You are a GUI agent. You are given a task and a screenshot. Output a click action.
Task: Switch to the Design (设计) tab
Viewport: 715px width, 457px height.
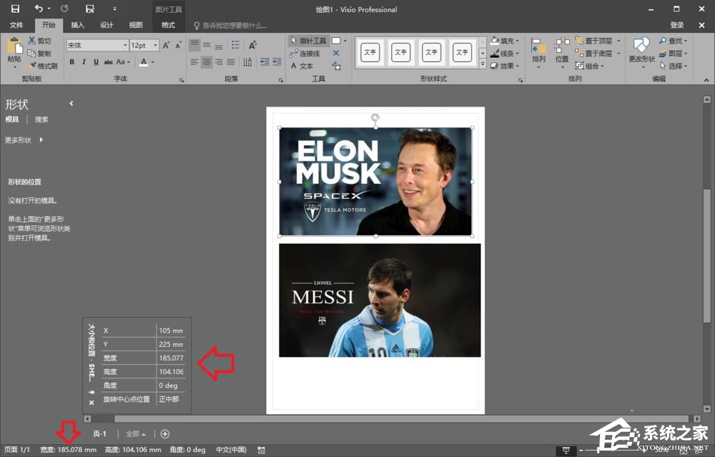pyautogui.click(x=107, y=25)
